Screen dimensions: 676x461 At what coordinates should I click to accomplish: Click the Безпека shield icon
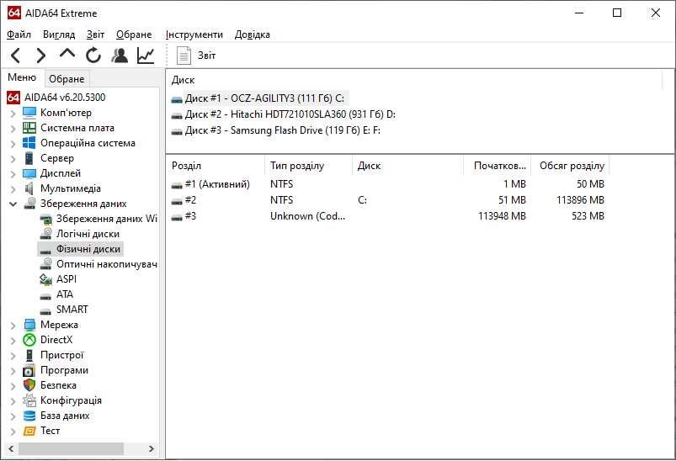29,385
